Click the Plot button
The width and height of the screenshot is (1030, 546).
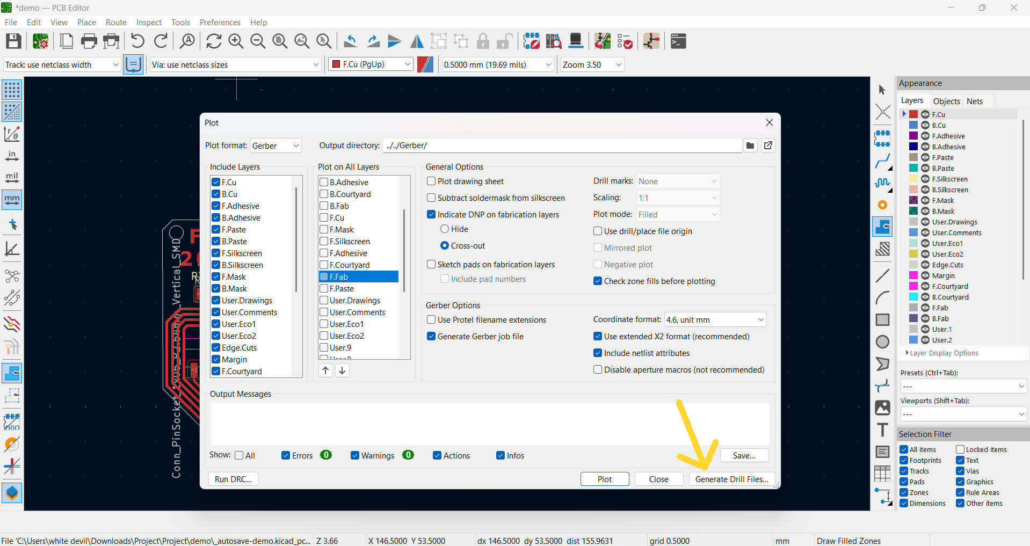coord(605,479)
